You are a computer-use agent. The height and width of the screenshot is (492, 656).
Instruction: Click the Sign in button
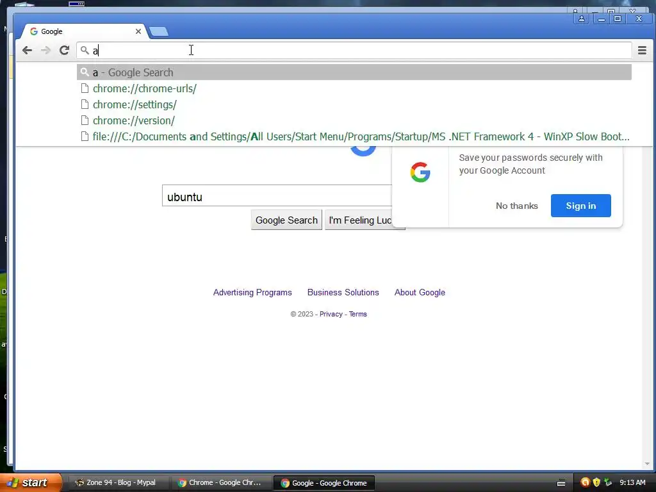click(x=580, y=206)
